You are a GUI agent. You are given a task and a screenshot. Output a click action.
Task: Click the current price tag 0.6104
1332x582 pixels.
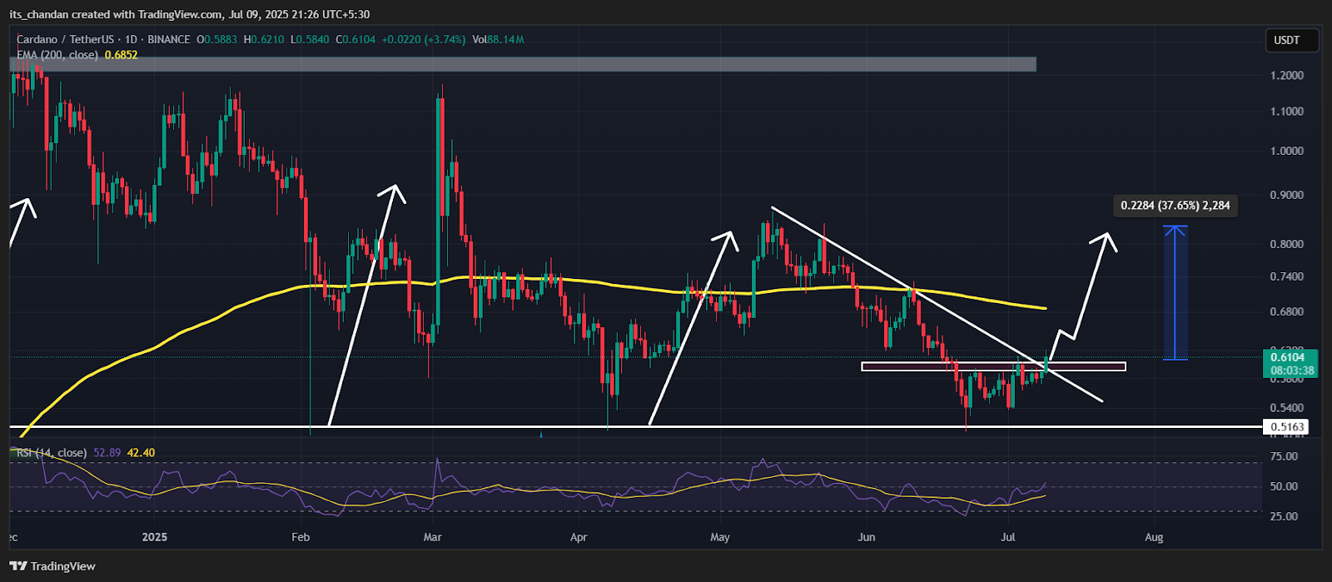coord(1290,362)
